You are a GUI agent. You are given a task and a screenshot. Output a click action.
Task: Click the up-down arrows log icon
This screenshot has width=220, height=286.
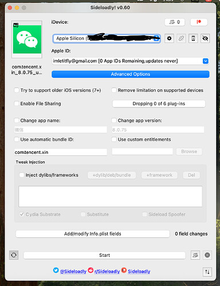pos(207,272)
